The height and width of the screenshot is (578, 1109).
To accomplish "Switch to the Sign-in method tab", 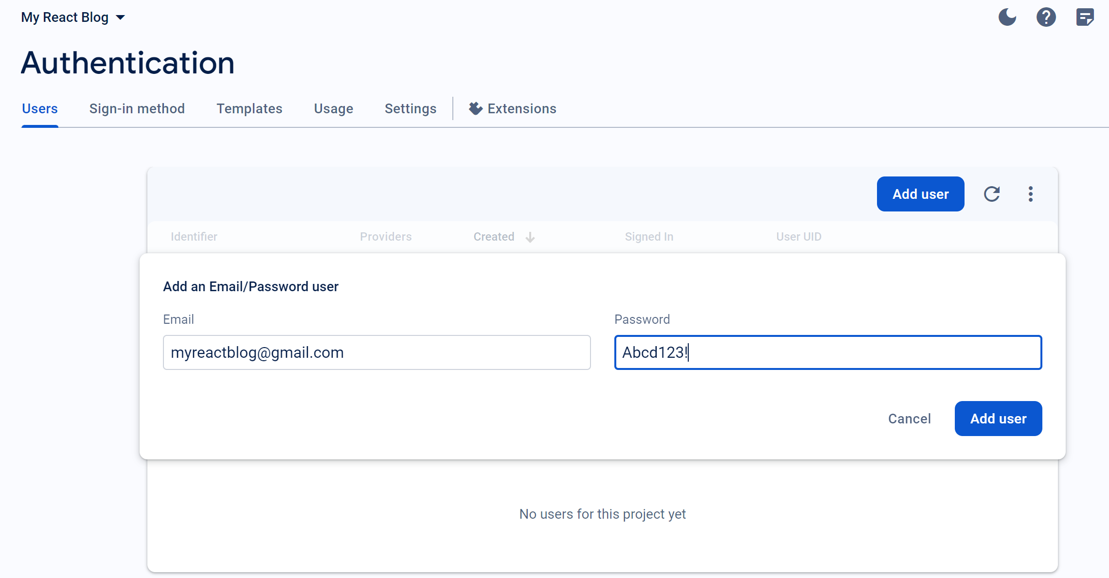I will (x=137, y=108).
